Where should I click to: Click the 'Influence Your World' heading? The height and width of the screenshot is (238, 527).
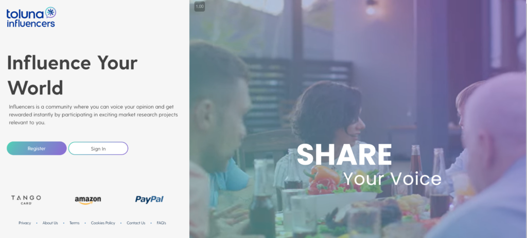[72, 75]
